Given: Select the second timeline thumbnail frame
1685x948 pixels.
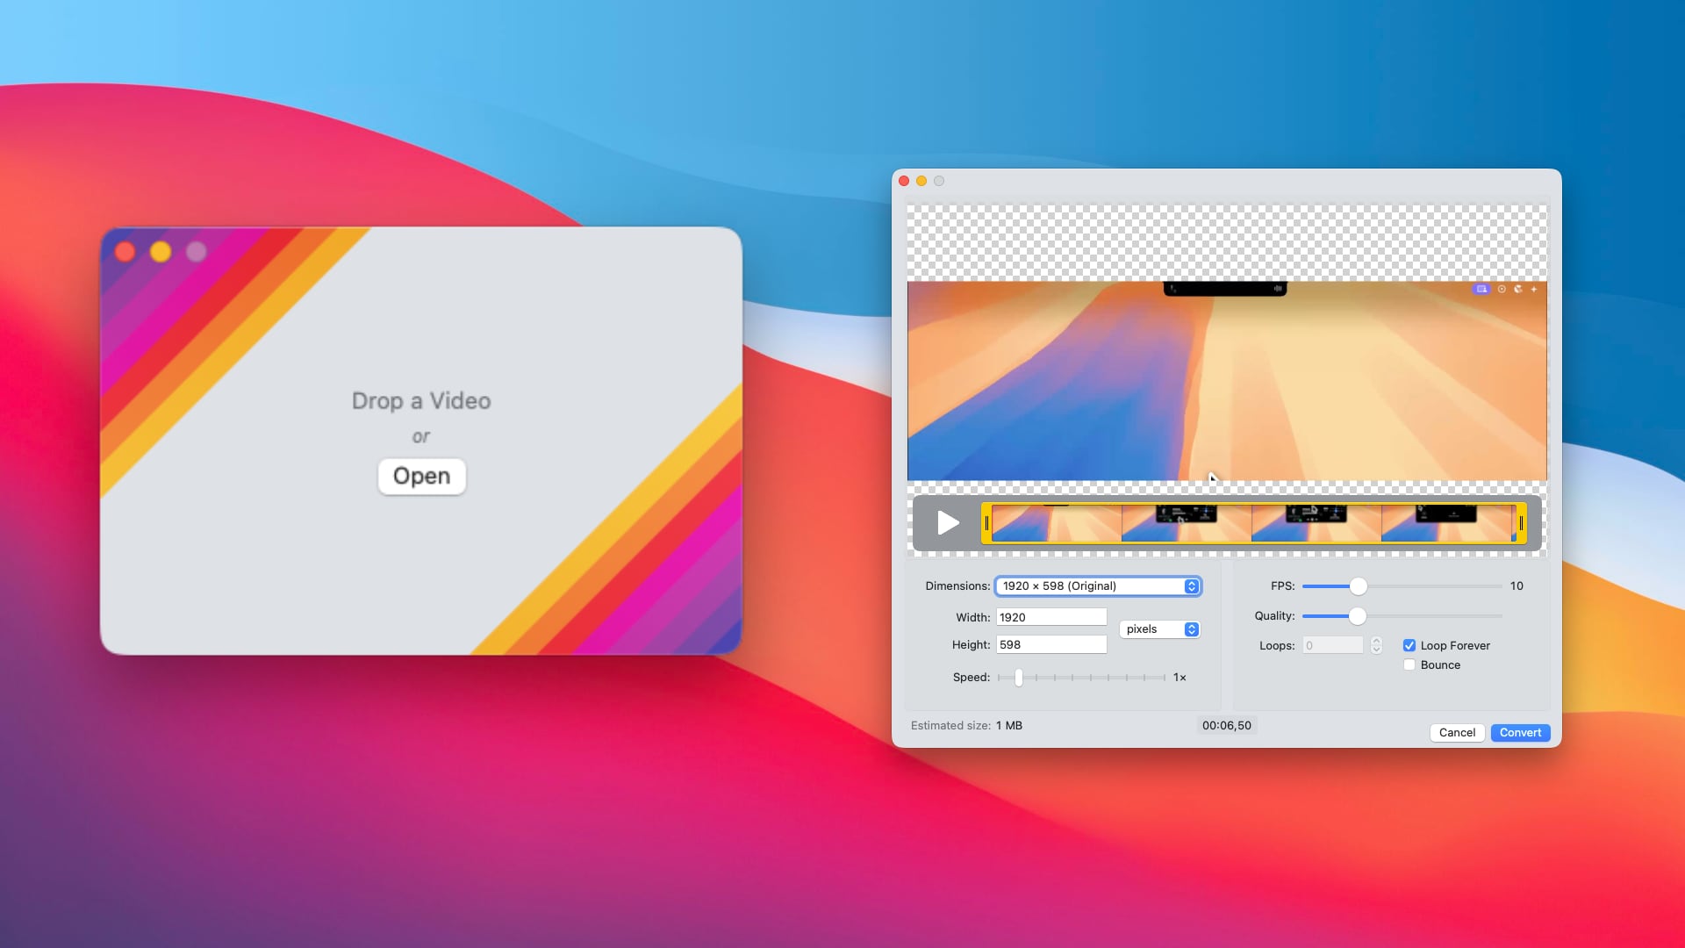Looking at the screenshot, I should (x=1186, y=524).
